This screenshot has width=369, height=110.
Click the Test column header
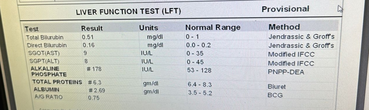click(x=32, y=29)
